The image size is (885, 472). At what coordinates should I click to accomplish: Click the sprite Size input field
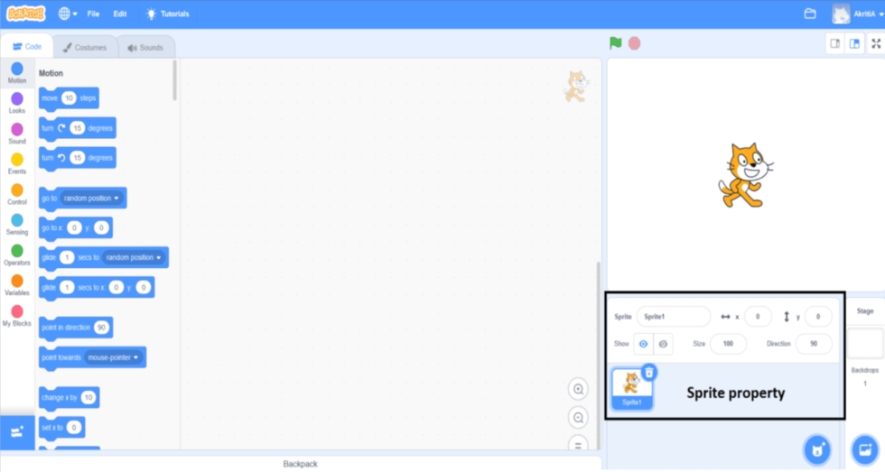pos(728,344)
